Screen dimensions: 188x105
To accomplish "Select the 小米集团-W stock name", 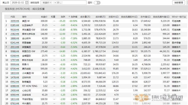I will click(28, 73).
